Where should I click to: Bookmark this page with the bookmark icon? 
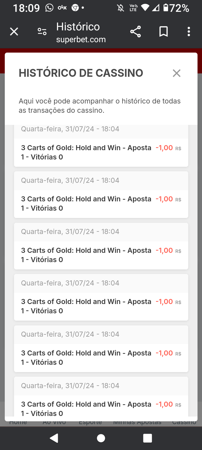pyautogui.click(x=163, y=31)
